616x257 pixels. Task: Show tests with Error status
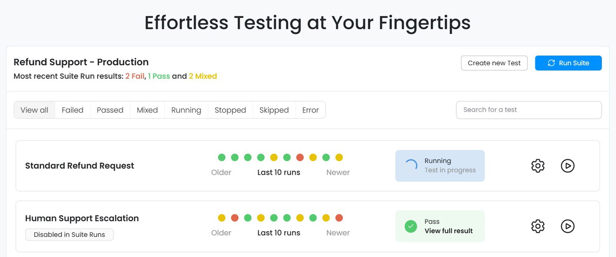(x=311, y=110)
